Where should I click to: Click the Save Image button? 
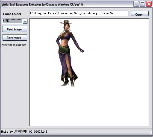click(15, 38)
